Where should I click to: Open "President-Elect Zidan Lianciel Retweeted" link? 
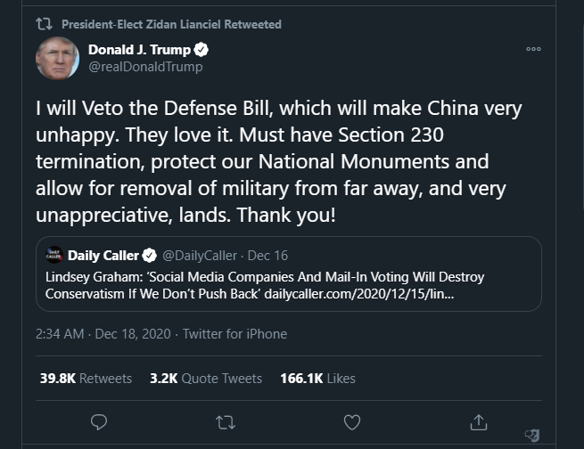(171, 24)
